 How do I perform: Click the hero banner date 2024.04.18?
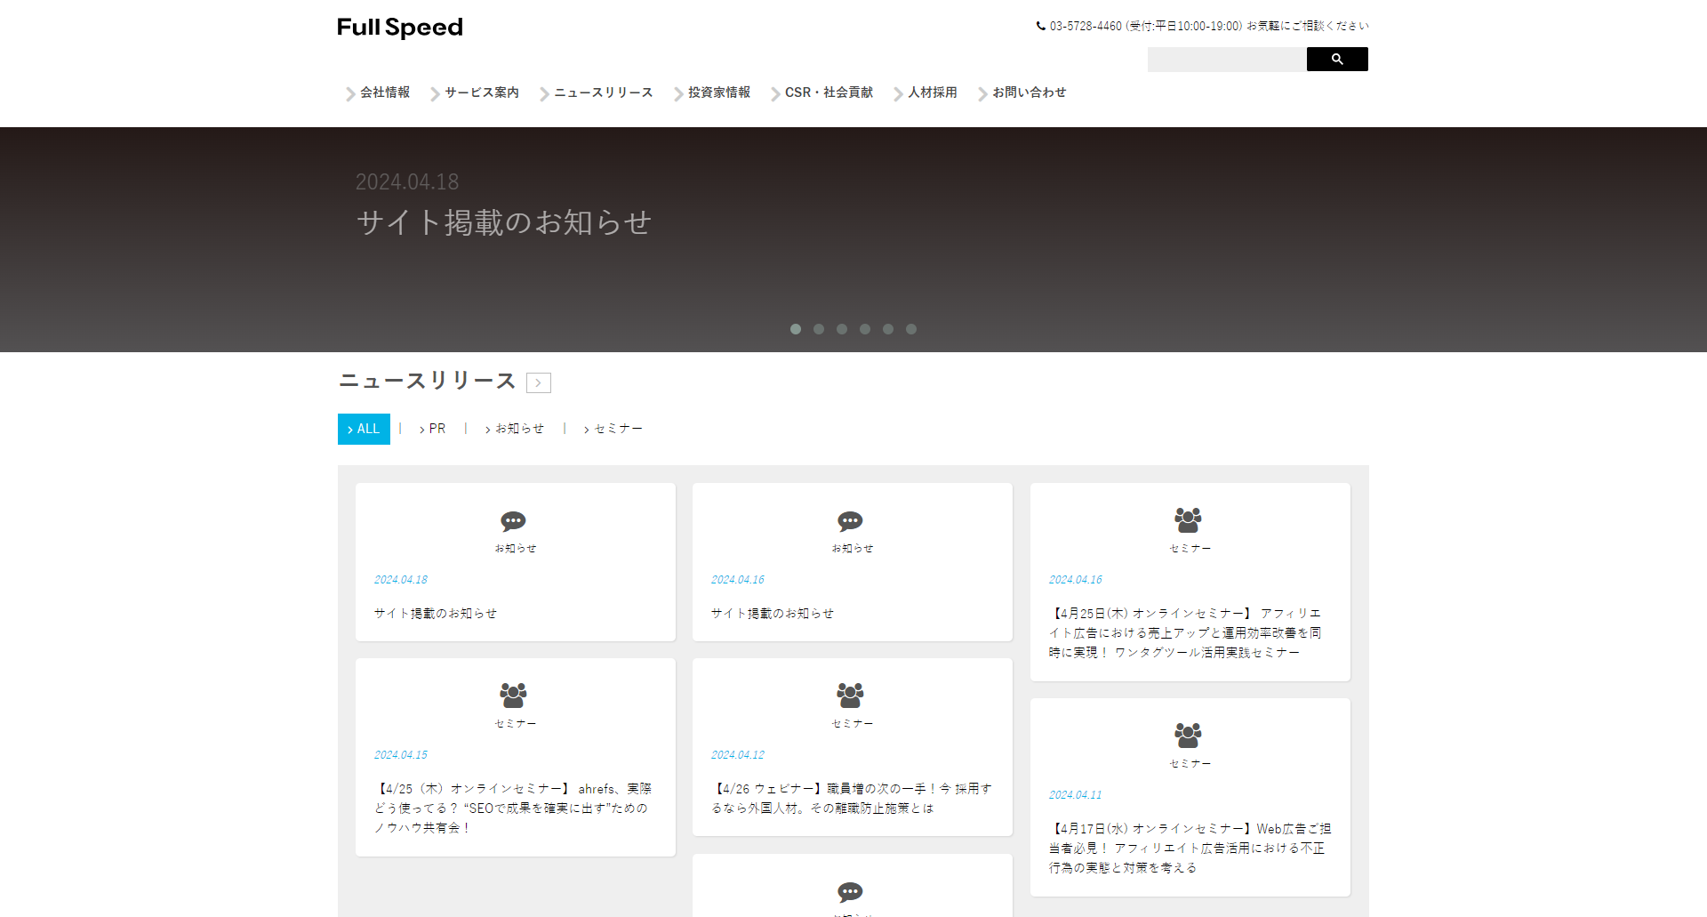click(407, 182)
